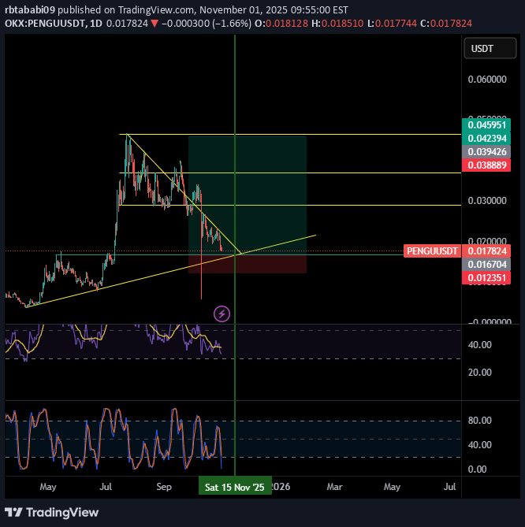
Task: Select the 0.012351 red stop price label
Action: click(488, 278)
